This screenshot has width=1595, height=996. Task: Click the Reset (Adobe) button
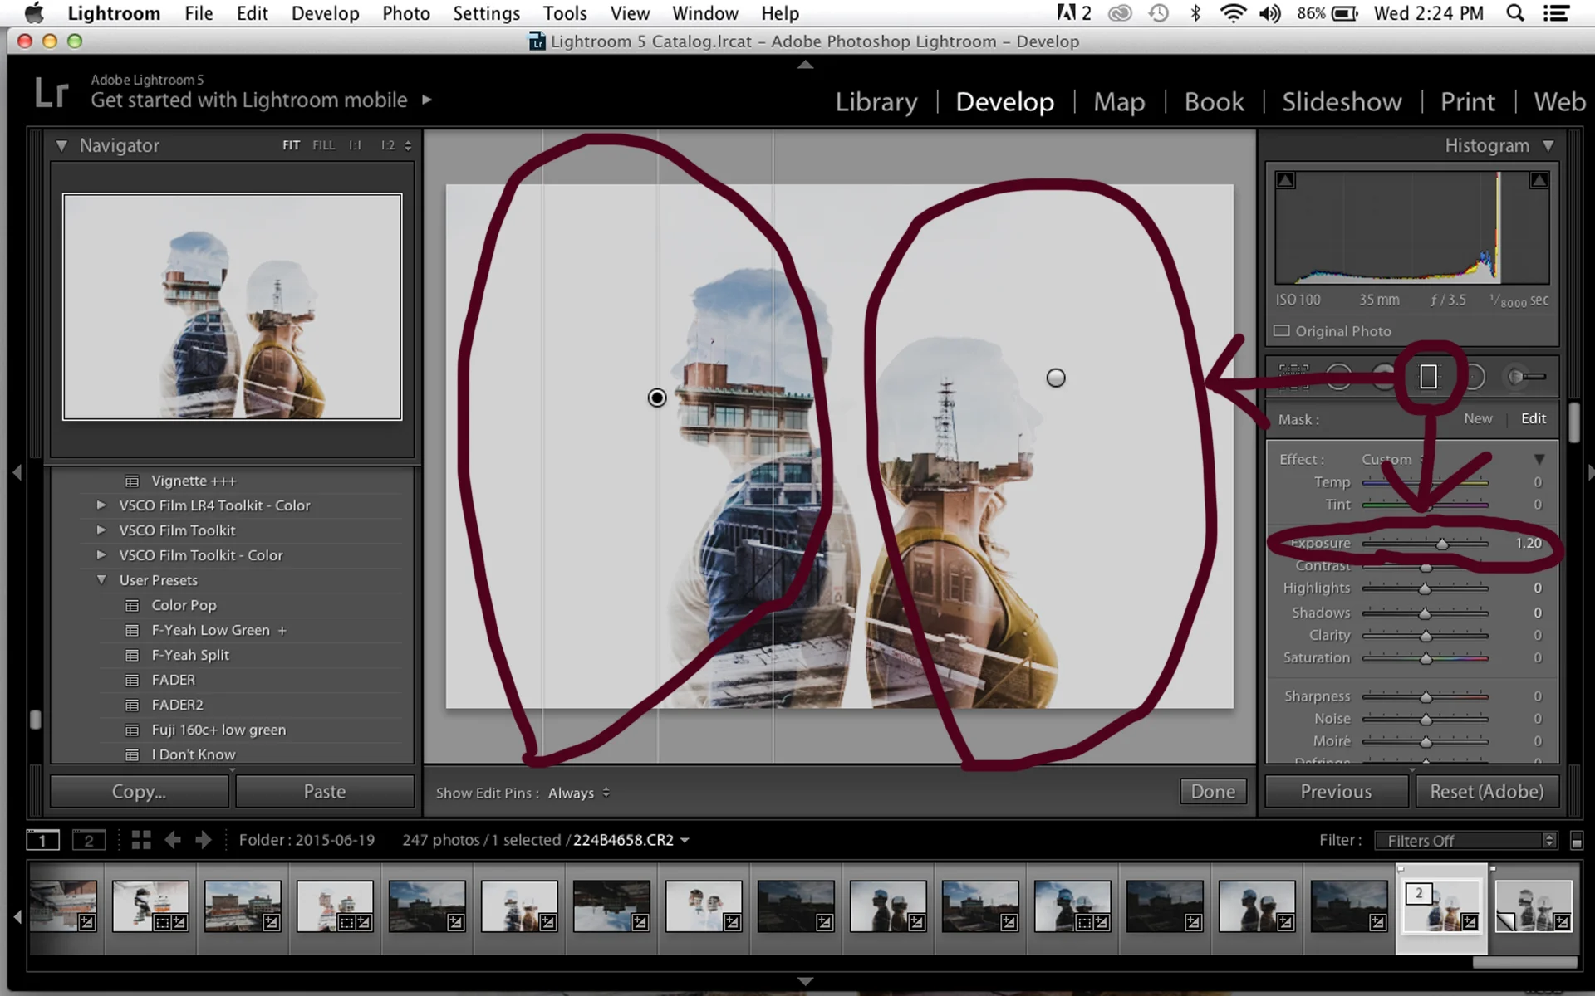coord(1486,791)
